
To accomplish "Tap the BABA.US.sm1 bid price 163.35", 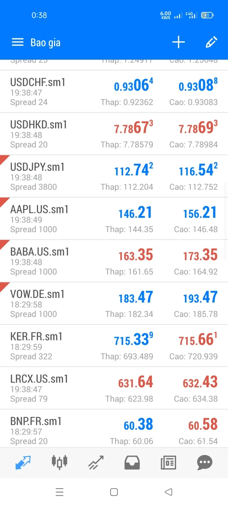I will [136, 255].
